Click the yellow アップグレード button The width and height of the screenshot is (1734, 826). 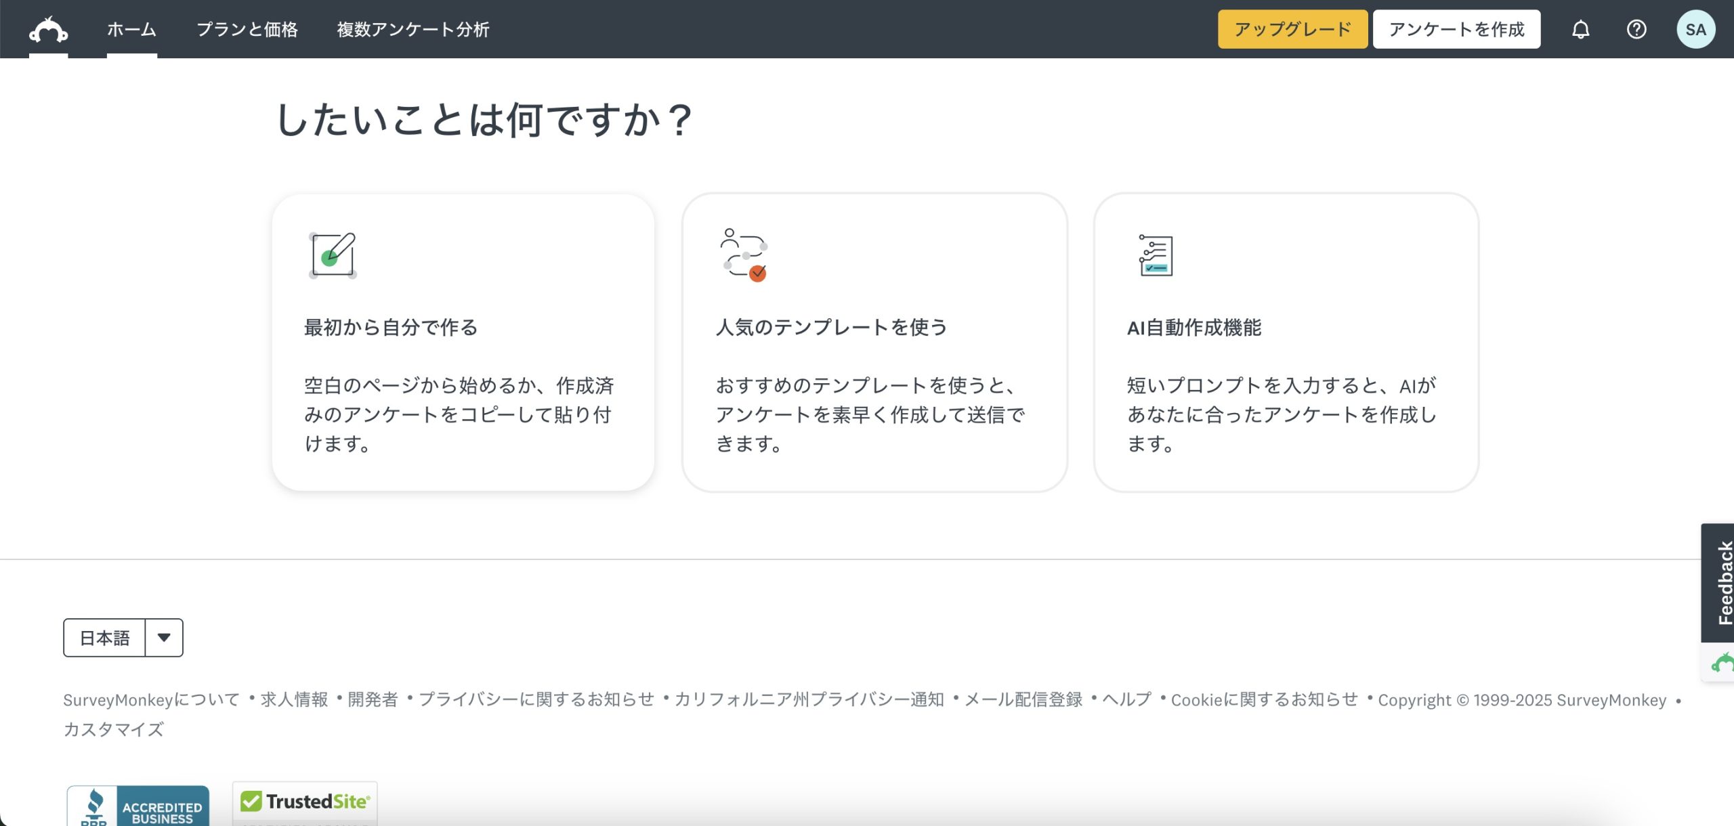point(1292,30)
